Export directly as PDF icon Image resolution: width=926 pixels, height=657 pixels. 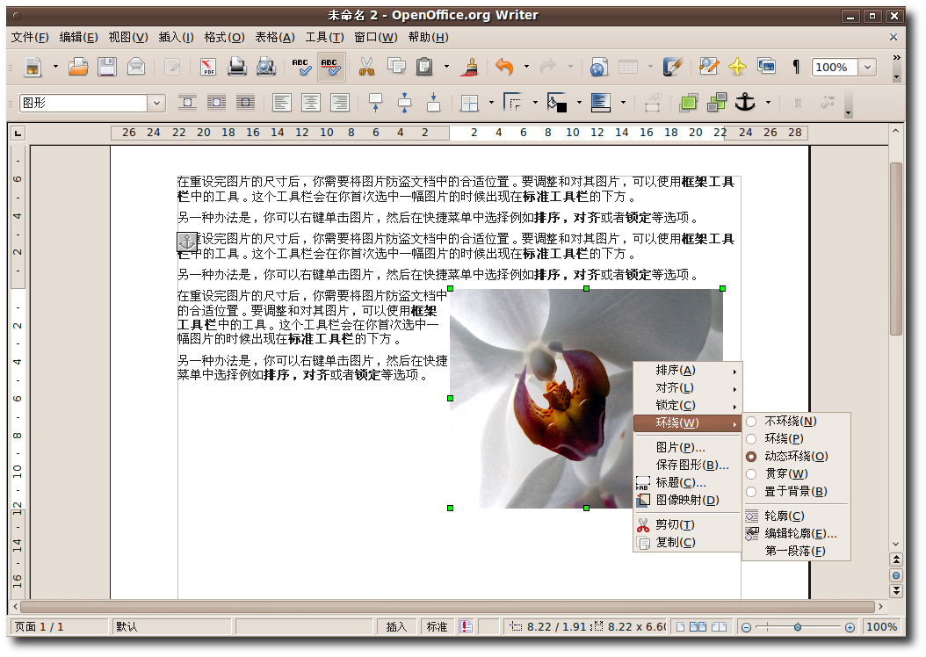pyautogui.click(x=208, y=67)
